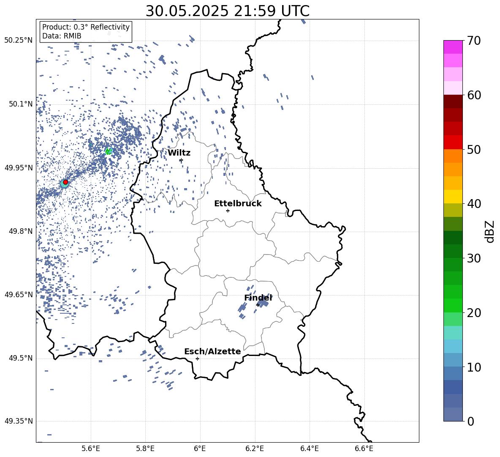Click the 49.8°N latitude label

point(21,231)
